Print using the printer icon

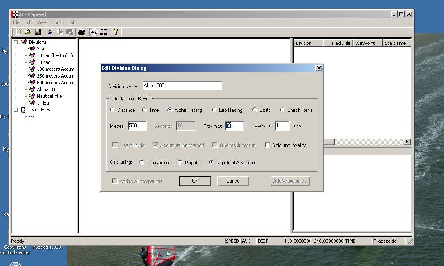pos(81,31)
